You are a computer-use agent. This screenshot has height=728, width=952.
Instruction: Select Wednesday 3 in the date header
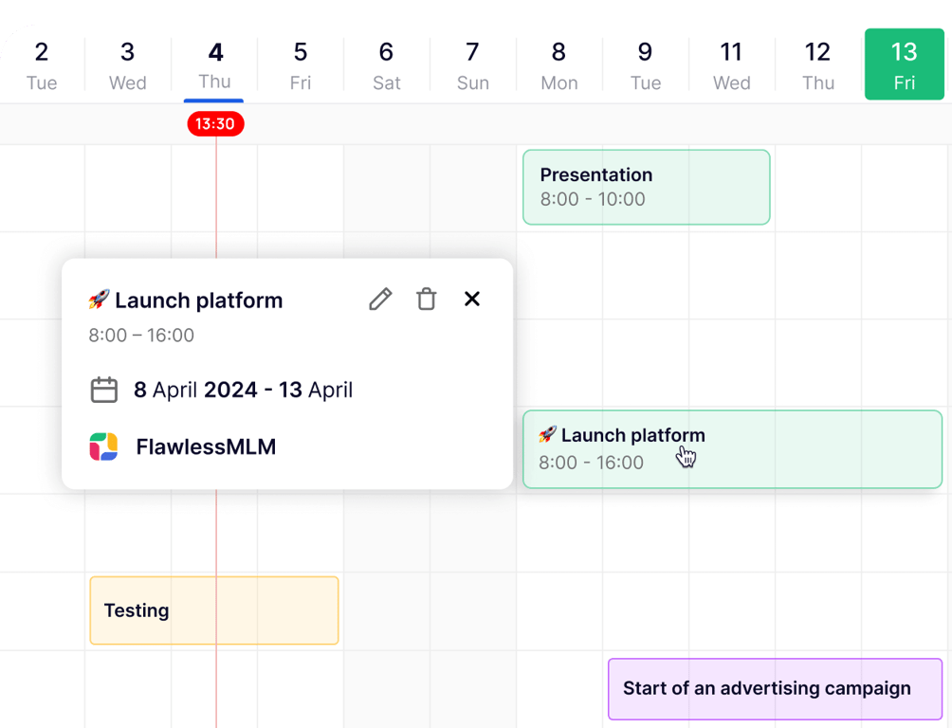tap(128, 64)
